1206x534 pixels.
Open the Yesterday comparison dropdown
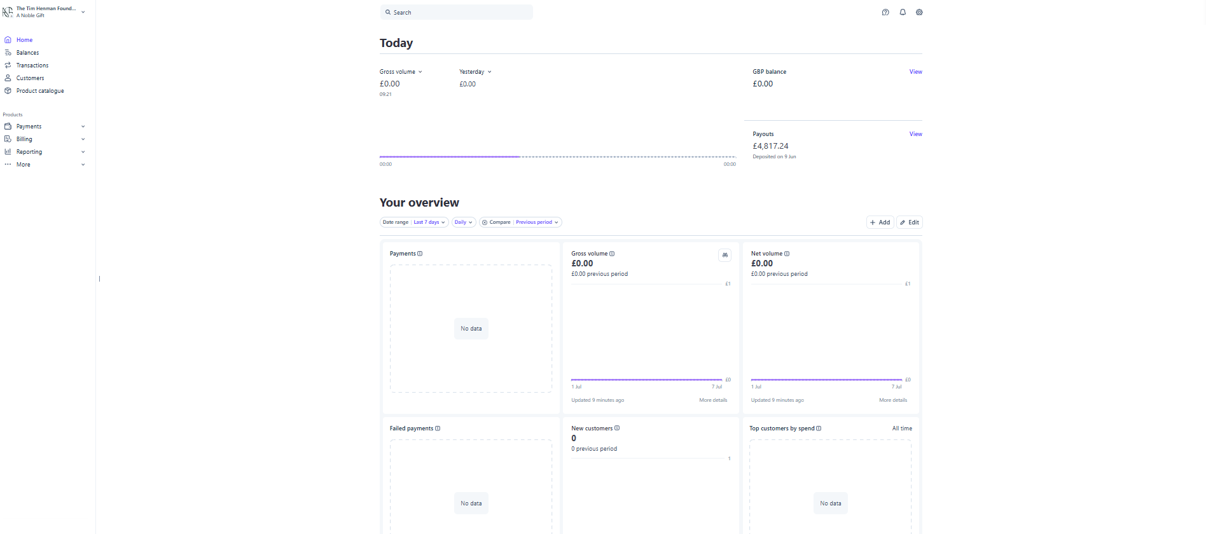[x=475, y=72]
